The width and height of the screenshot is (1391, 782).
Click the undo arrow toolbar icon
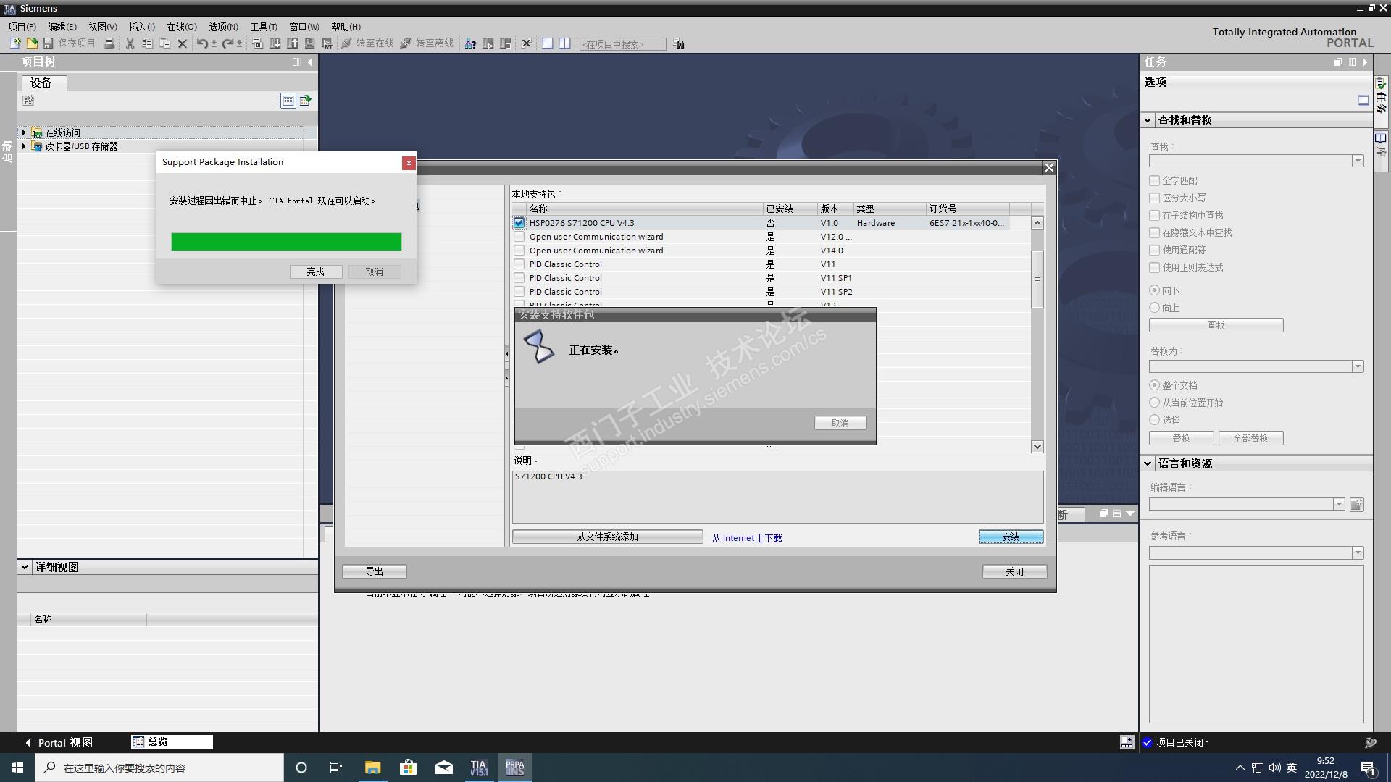pyautogui.click(x=202, y=43)
